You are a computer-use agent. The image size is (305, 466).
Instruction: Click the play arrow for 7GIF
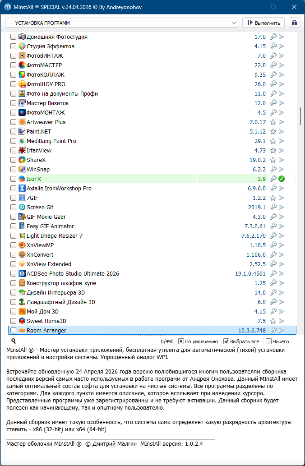pyautogui.click(x=282, y=198)
